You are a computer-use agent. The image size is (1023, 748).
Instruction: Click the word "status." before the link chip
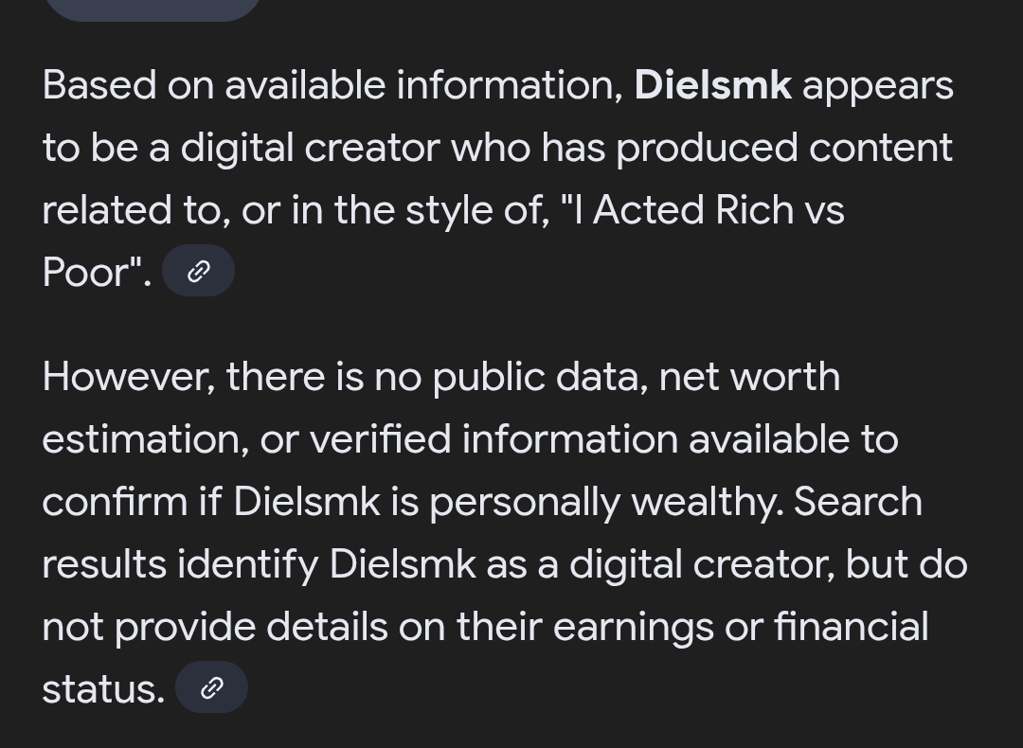coord(104,688)
